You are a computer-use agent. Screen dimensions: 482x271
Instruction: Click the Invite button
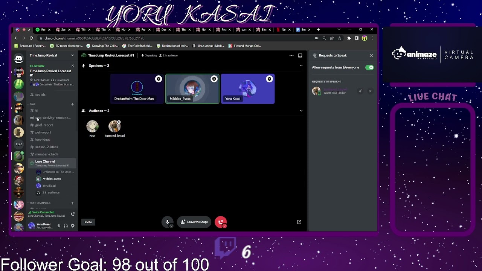[88, 222]
